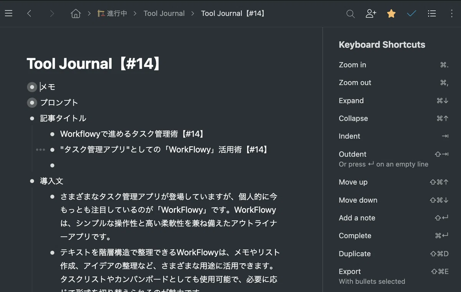Select the Collapse shortcut row
Screen dimensions: 461x292
(x=393, y=118)
